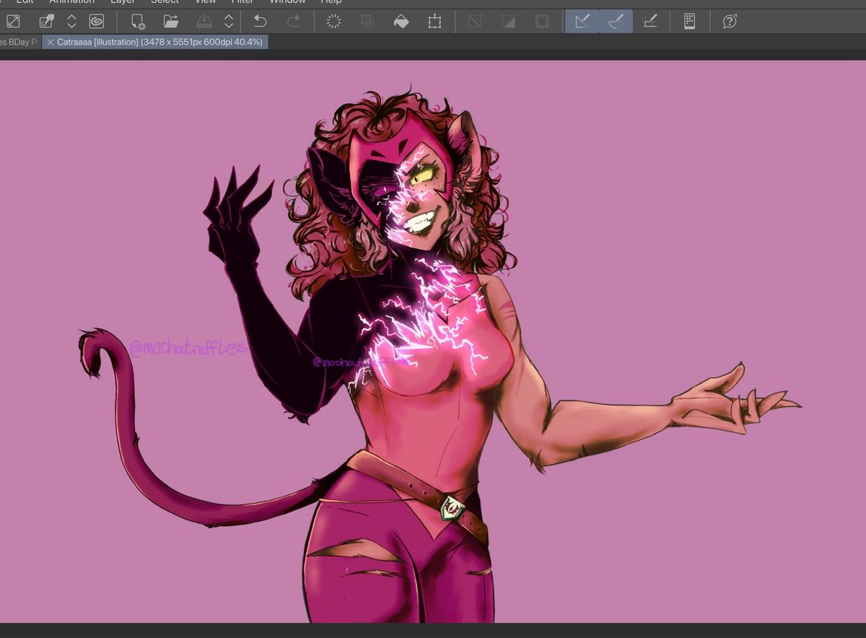This screenshot has height=638, width=866.
Task: Fill the selection with paint bucket icon
Action: click(x=401, y=22)
